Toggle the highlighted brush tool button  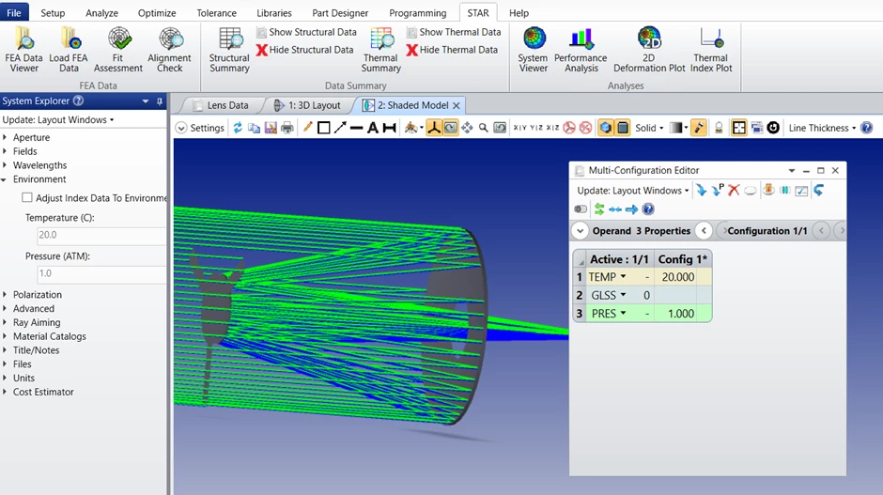coord(699,128)
